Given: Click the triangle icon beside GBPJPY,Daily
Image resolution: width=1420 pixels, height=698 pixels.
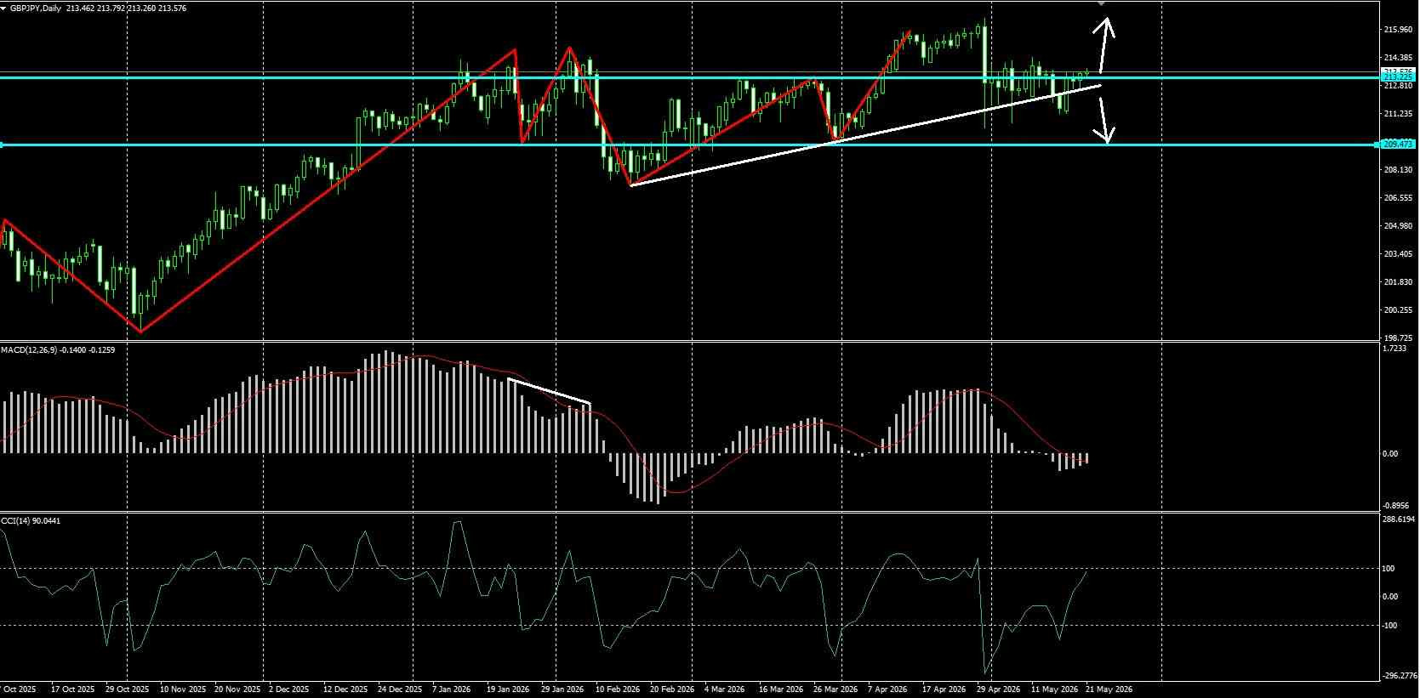Looking at the screenshot, I should click(4, 9).
